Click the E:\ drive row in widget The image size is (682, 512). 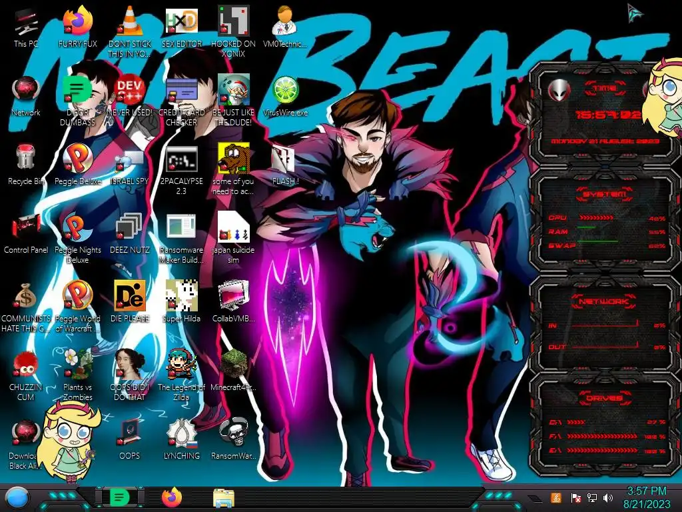point(607,451)
